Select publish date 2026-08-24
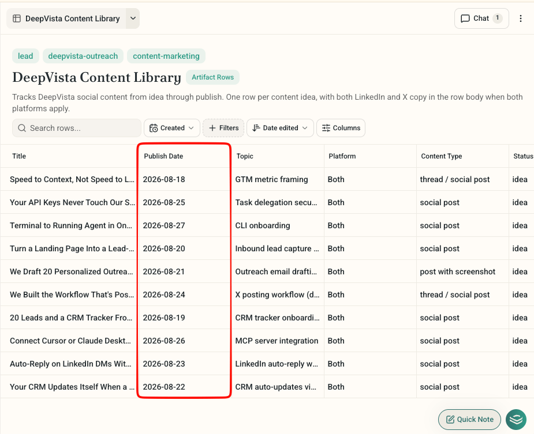This screenshot has width=534, height=434. (164, 295)
